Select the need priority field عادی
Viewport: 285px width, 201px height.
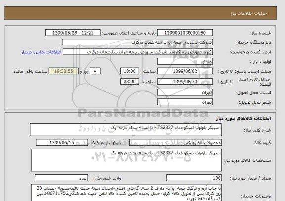click(x=185, y=62)
